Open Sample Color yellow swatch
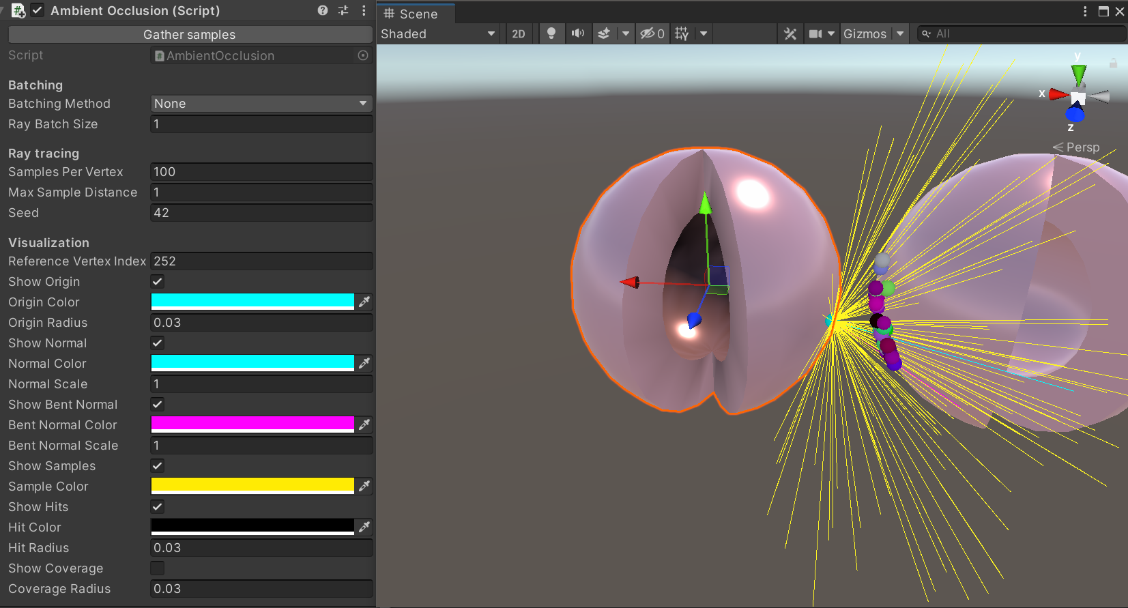Viewport: 1128px width, 608px height. 252,486
